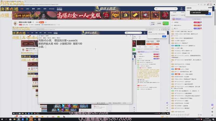This screenshot has height=121, width=216.
Task: Click the edit icon on the right sidebar
Action: (212, 115)
